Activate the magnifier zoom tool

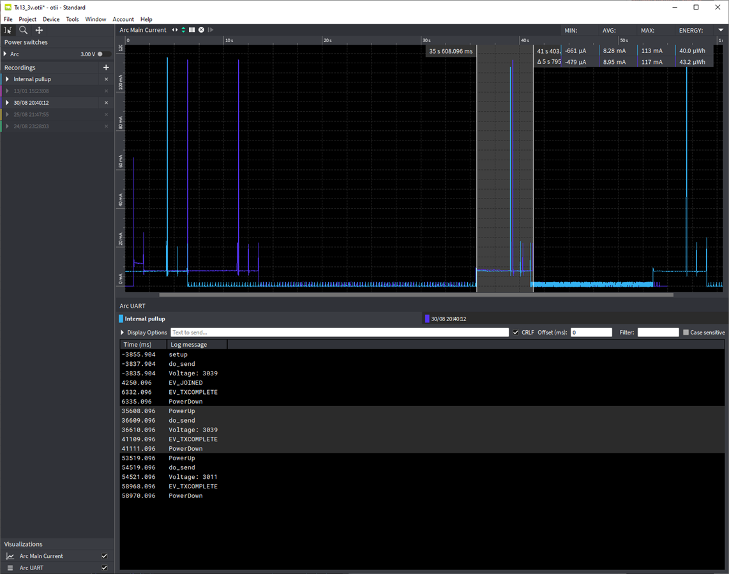point(24,30)
